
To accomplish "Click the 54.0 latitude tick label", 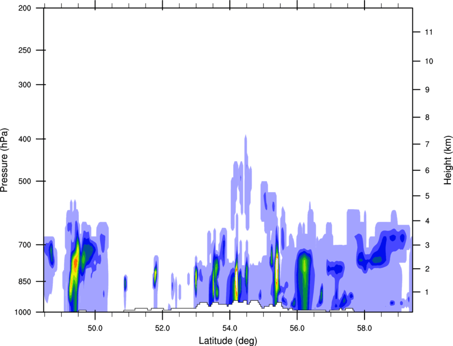I will click(230, 328).
